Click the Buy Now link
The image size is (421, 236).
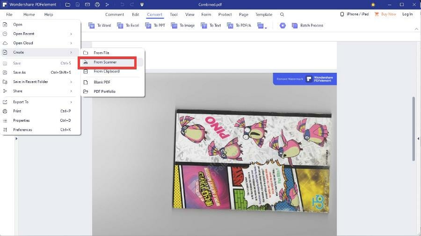point(385,14)
